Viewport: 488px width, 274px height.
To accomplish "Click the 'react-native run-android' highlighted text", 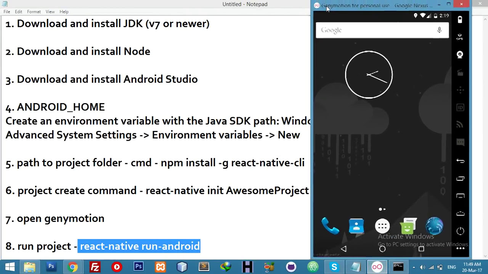I will tap(139, 246).
